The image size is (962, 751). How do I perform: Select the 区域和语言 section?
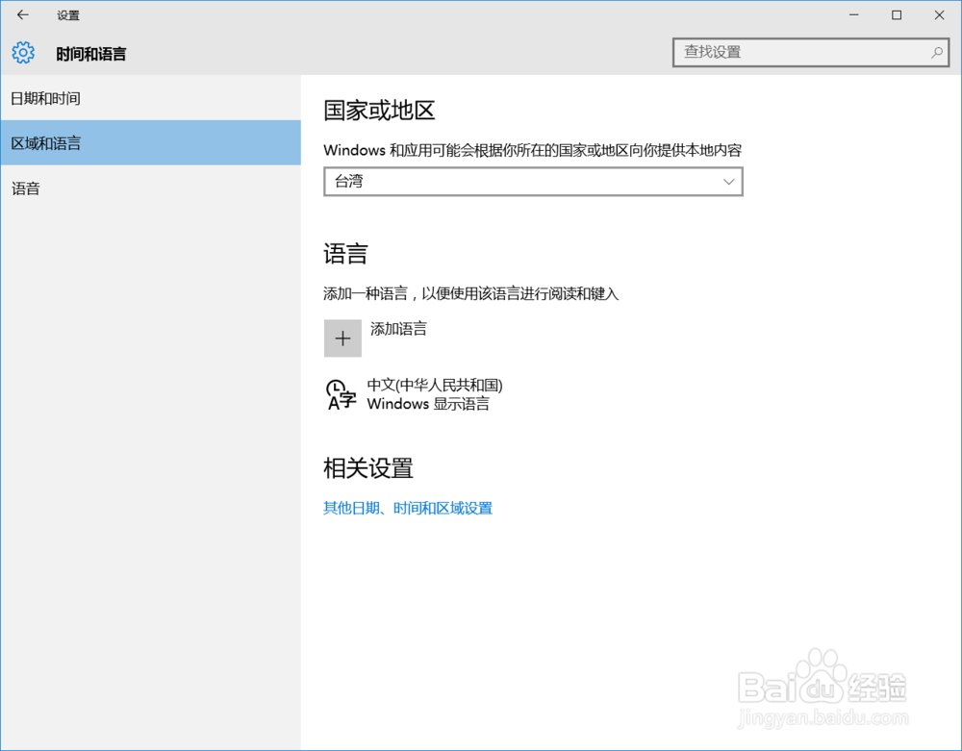(x=150, y=143)
